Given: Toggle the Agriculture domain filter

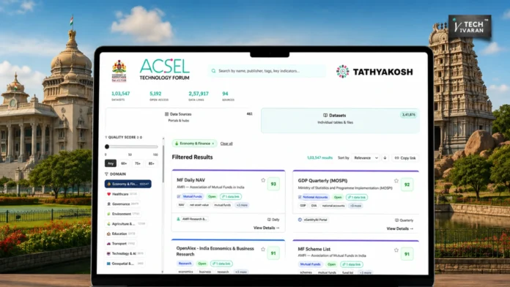Looking at the screenshot, I should click(126, 223).
